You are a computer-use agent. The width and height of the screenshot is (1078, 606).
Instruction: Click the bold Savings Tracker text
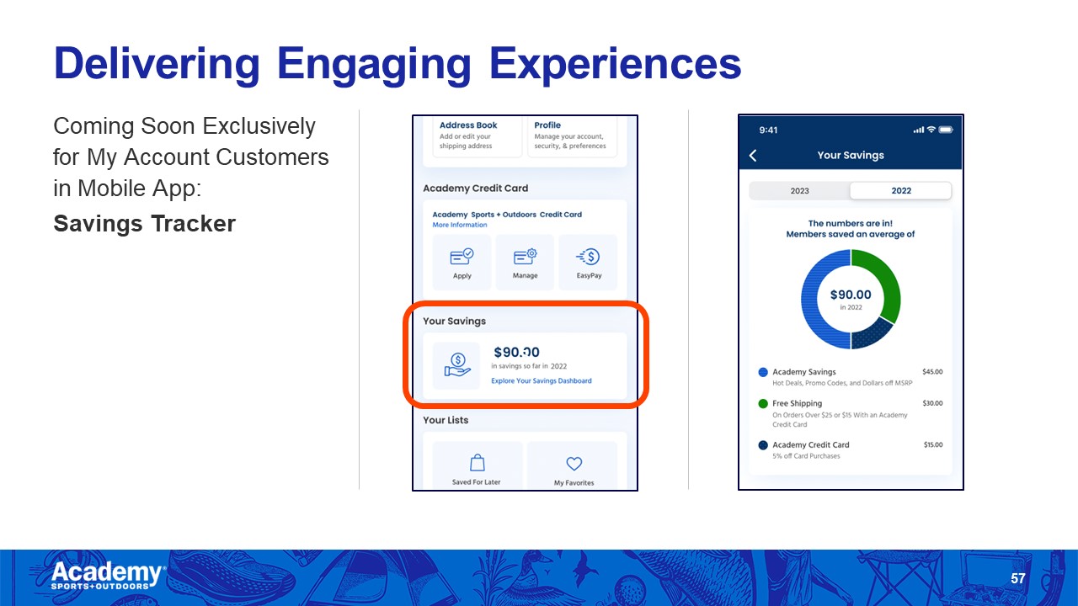pos(145,223)
